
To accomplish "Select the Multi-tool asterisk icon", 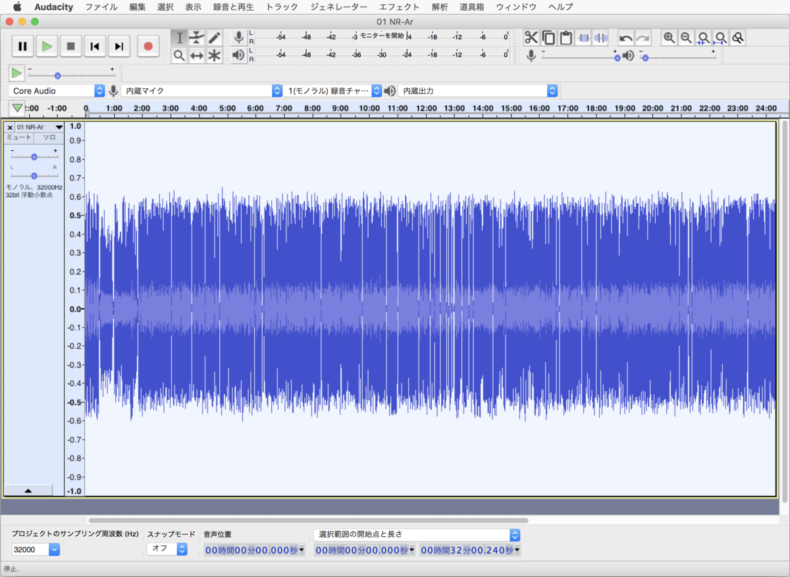I will (214, 56).
